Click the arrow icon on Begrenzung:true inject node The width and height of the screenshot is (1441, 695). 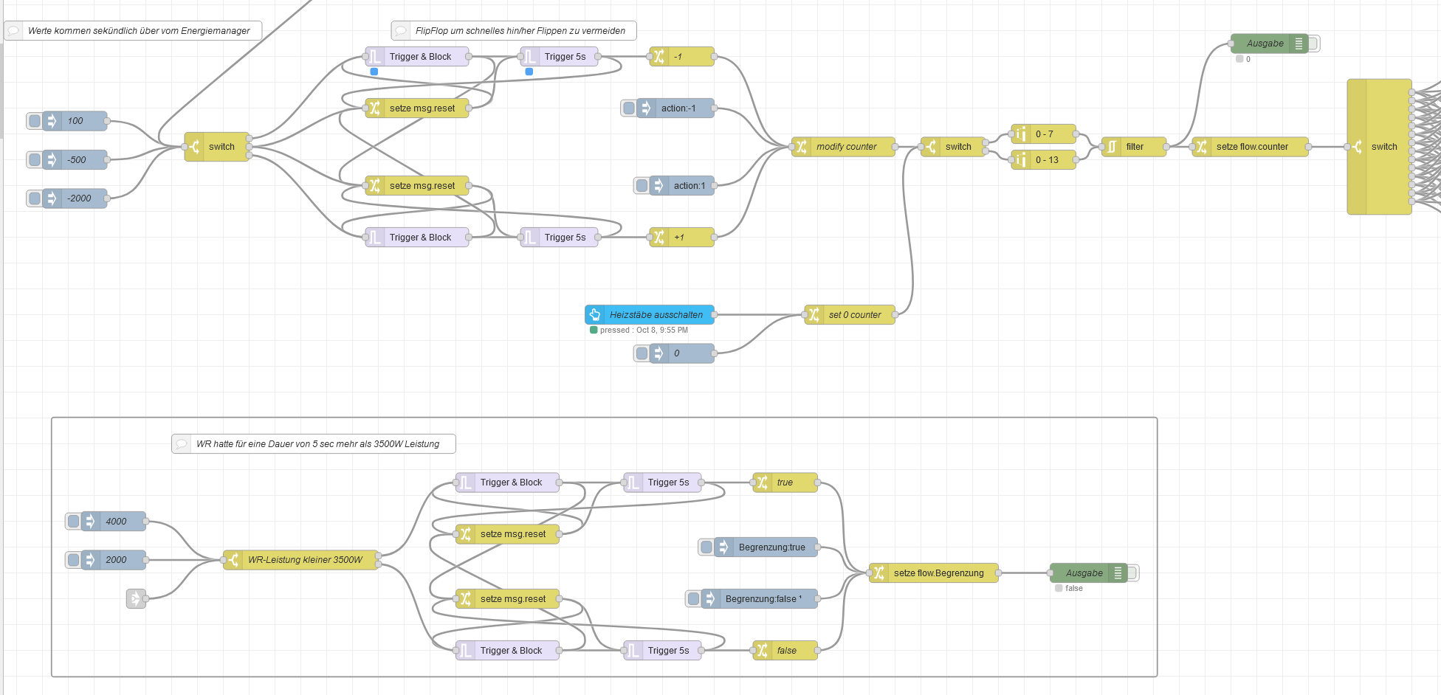723,547
